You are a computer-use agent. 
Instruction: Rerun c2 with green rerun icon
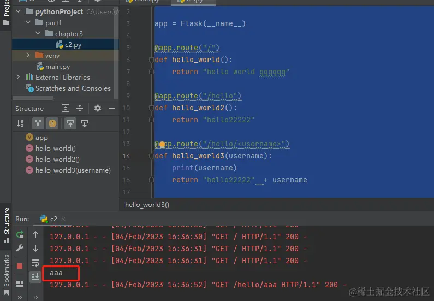[x=20, y=234]
